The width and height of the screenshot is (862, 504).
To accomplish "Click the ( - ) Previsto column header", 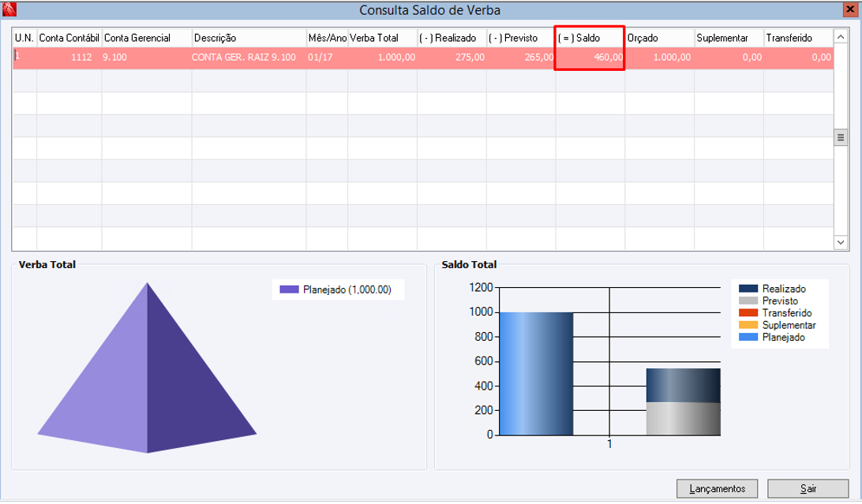I will (x=521, y=38).
